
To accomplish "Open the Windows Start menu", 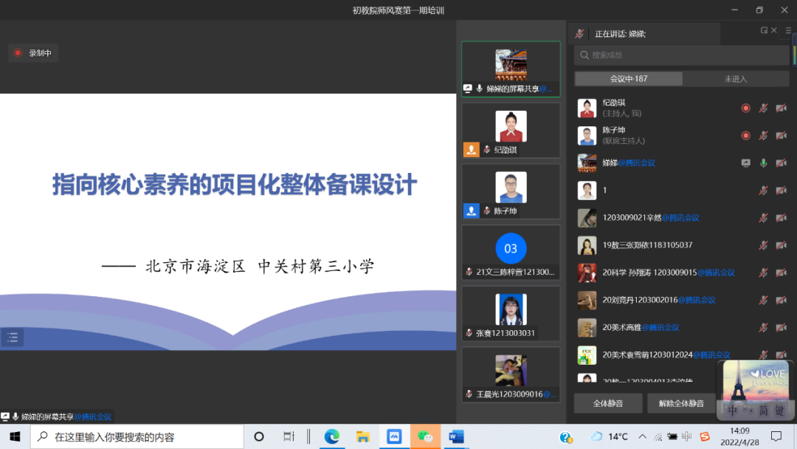I will (15, 436).
